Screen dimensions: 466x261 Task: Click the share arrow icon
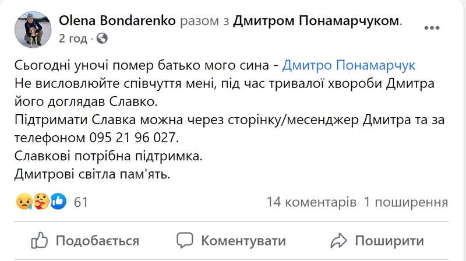click(x=338, y=240)
